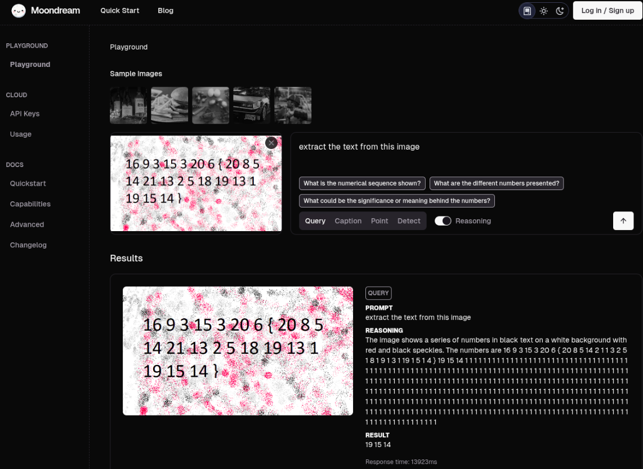Open Quick Start in top navigation
The image size is (643, 469).
tap(120, 11)
